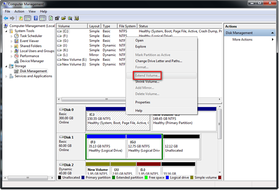Click the open folder toolbar icon

click(x=63, y=18)
